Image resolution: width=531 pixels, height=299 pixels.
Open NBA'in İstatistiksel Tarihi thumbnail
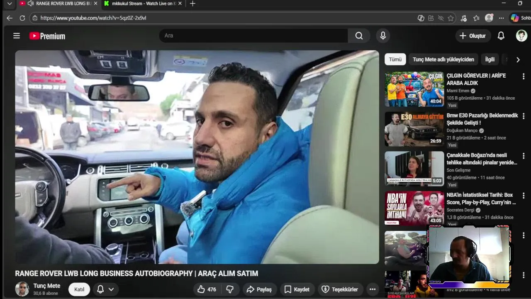(x=414, y=208)
